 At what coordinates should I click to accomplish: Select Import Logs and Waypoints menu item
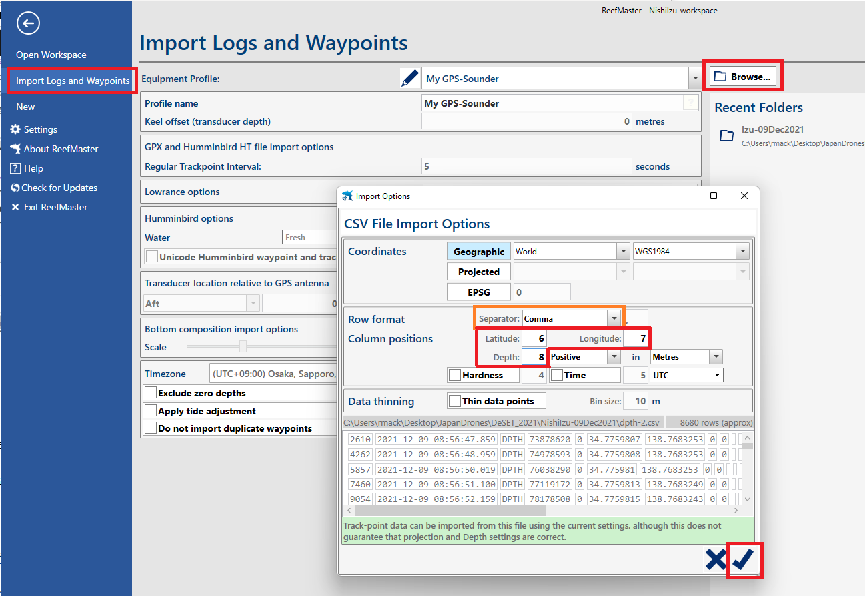(x=72, y=81)
